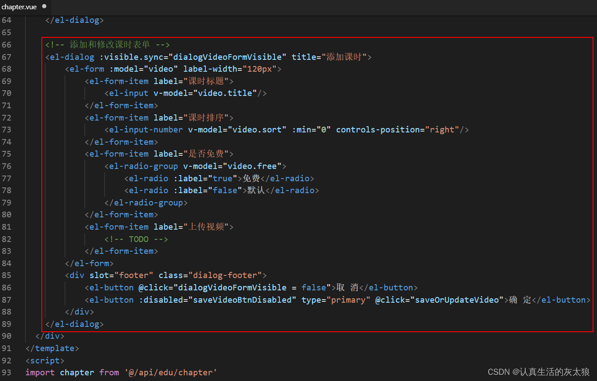Click closing template tag on line 91
This screenshot has height=381, width=597.
(x=52, y=348)
